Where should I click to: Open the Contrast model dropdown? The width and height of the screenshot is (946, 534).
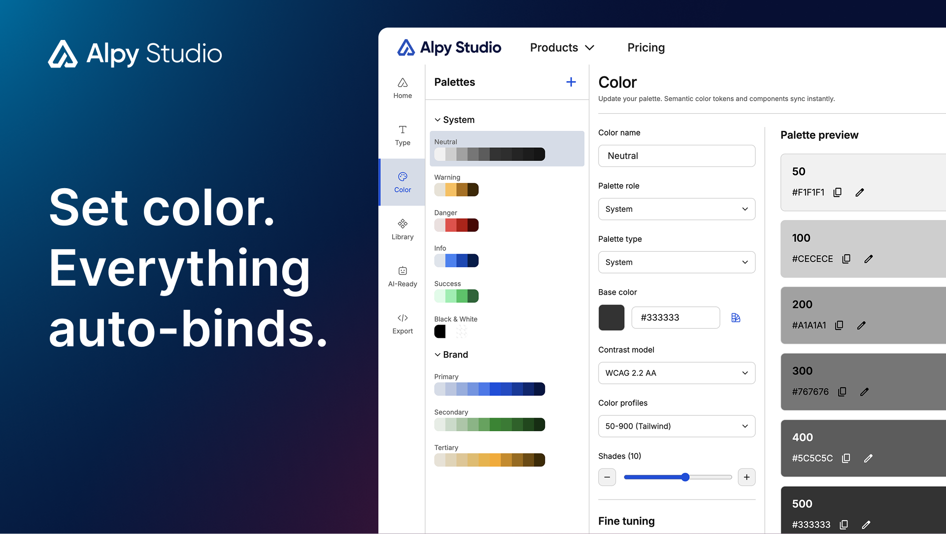click(x=676, y=373)
